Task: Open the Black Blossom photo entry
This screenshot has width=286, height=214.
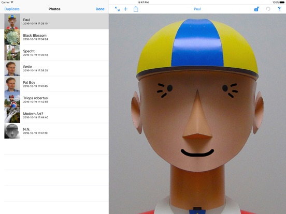Action: tap(54, 37)
